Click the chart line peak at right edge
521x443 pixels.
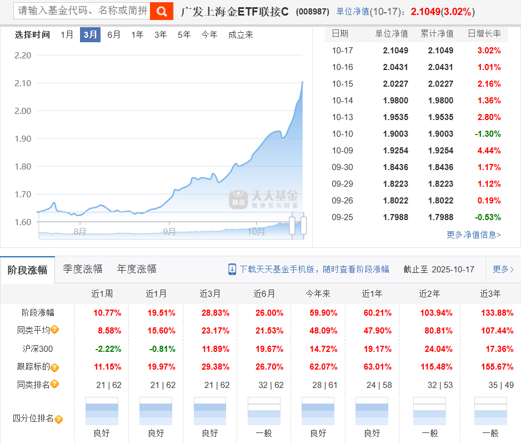[x=302, y=82]
